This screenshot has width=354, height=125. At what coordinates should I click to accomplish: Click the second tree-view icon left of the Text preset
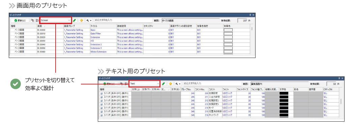(x=126, y=84)
